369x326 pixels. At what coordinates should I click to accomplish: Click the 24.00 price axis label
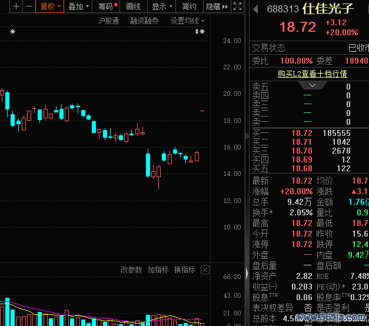point(232,41)
